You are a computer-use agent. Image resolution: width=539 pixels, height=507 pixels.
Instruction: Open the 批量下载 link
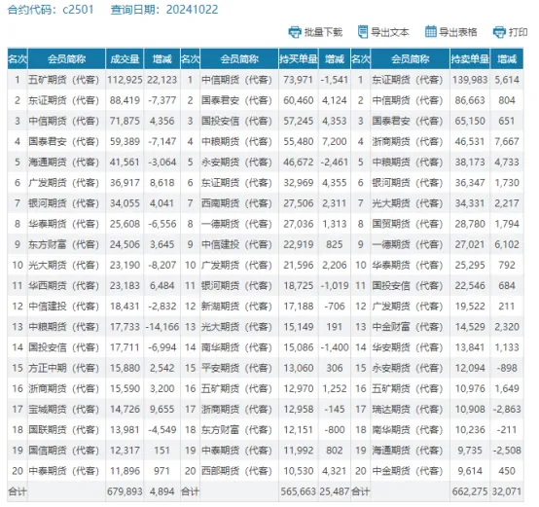click(x=323, y=32)
